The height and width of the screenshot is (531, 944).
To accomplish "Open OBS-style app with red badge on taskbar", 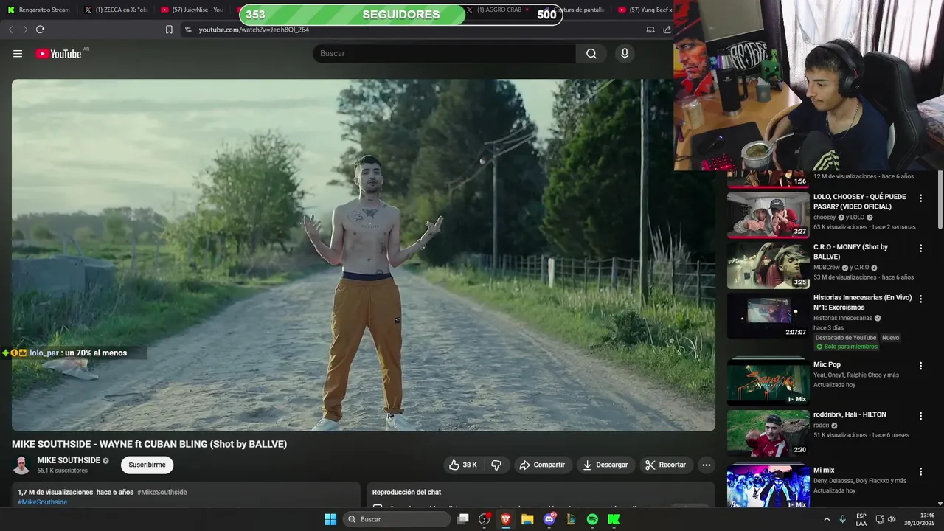I will pyautogui.click(x=485, y=519).
